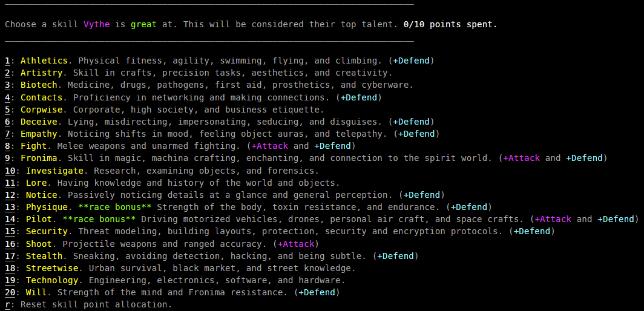
Task: Pick the Technology skill entry
Action: 175,281
